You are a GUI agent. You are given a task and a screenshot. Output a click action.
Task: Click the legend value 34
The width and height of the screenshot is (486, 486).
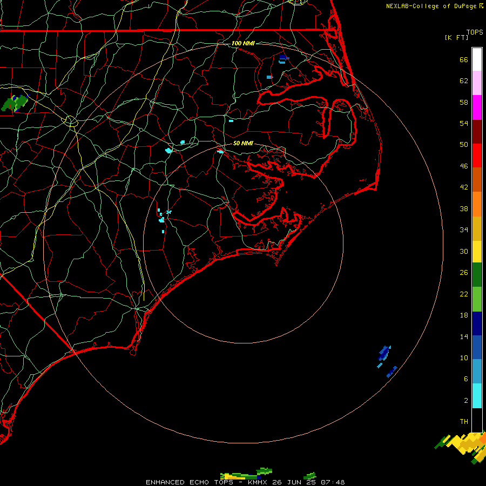tap(464, 230)
